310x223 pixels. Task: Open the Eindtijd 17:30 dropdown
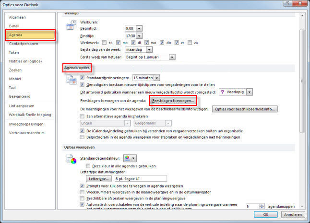click(139, 36)
